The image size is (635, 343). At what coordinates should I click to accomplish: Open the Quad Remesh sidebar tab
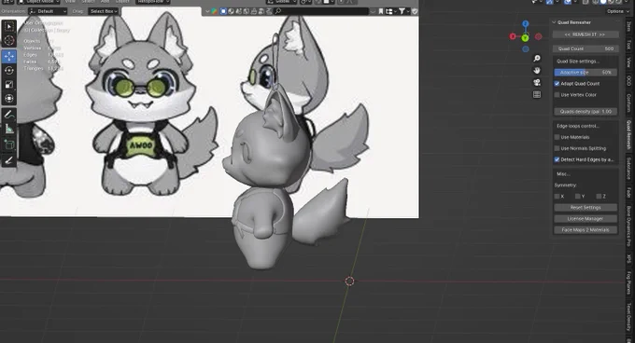pyautogui.click(x=628, y=134)
